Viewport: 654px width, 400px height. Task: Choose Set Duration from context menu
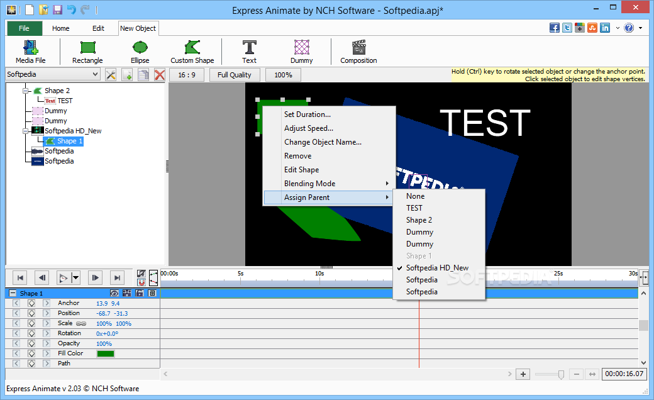[330, 114]
